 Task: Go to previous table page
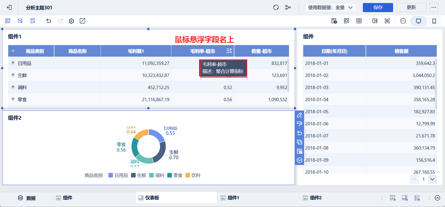pos(414,179)
